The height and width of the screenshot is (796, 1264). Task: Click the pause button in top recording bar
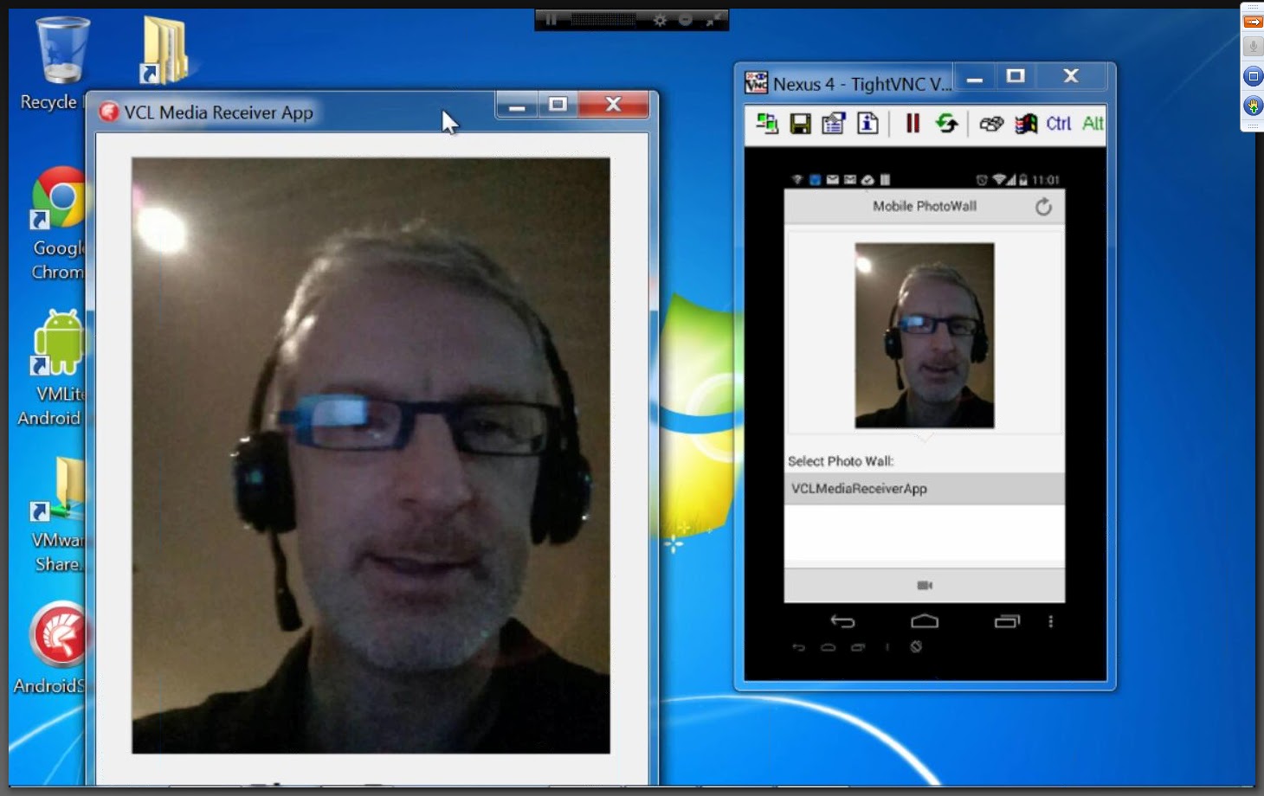pos(551,20)
